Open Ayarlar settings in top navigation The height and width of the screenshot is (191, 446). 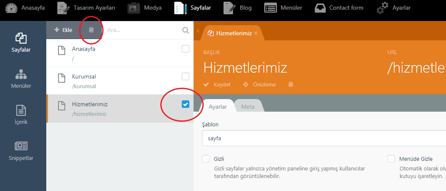[x=393, y=8]
